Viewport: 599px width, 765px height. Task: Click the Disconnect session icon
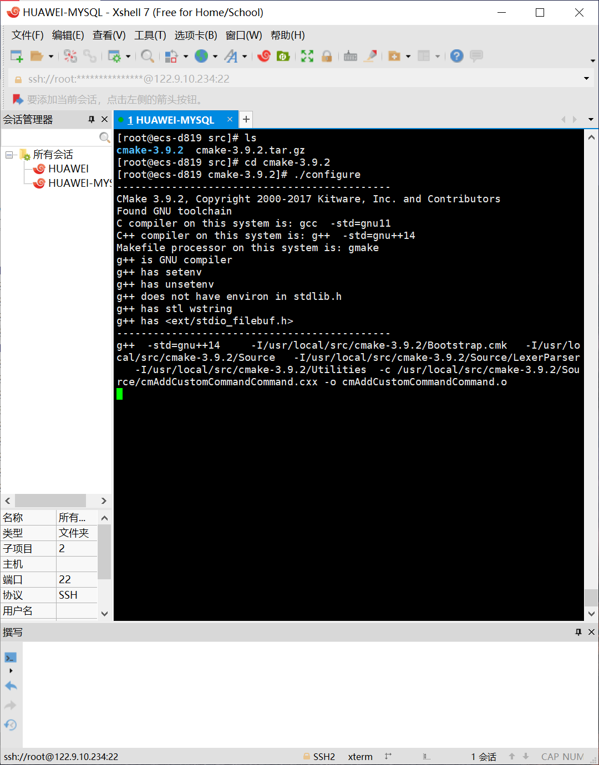pos(70,56)
